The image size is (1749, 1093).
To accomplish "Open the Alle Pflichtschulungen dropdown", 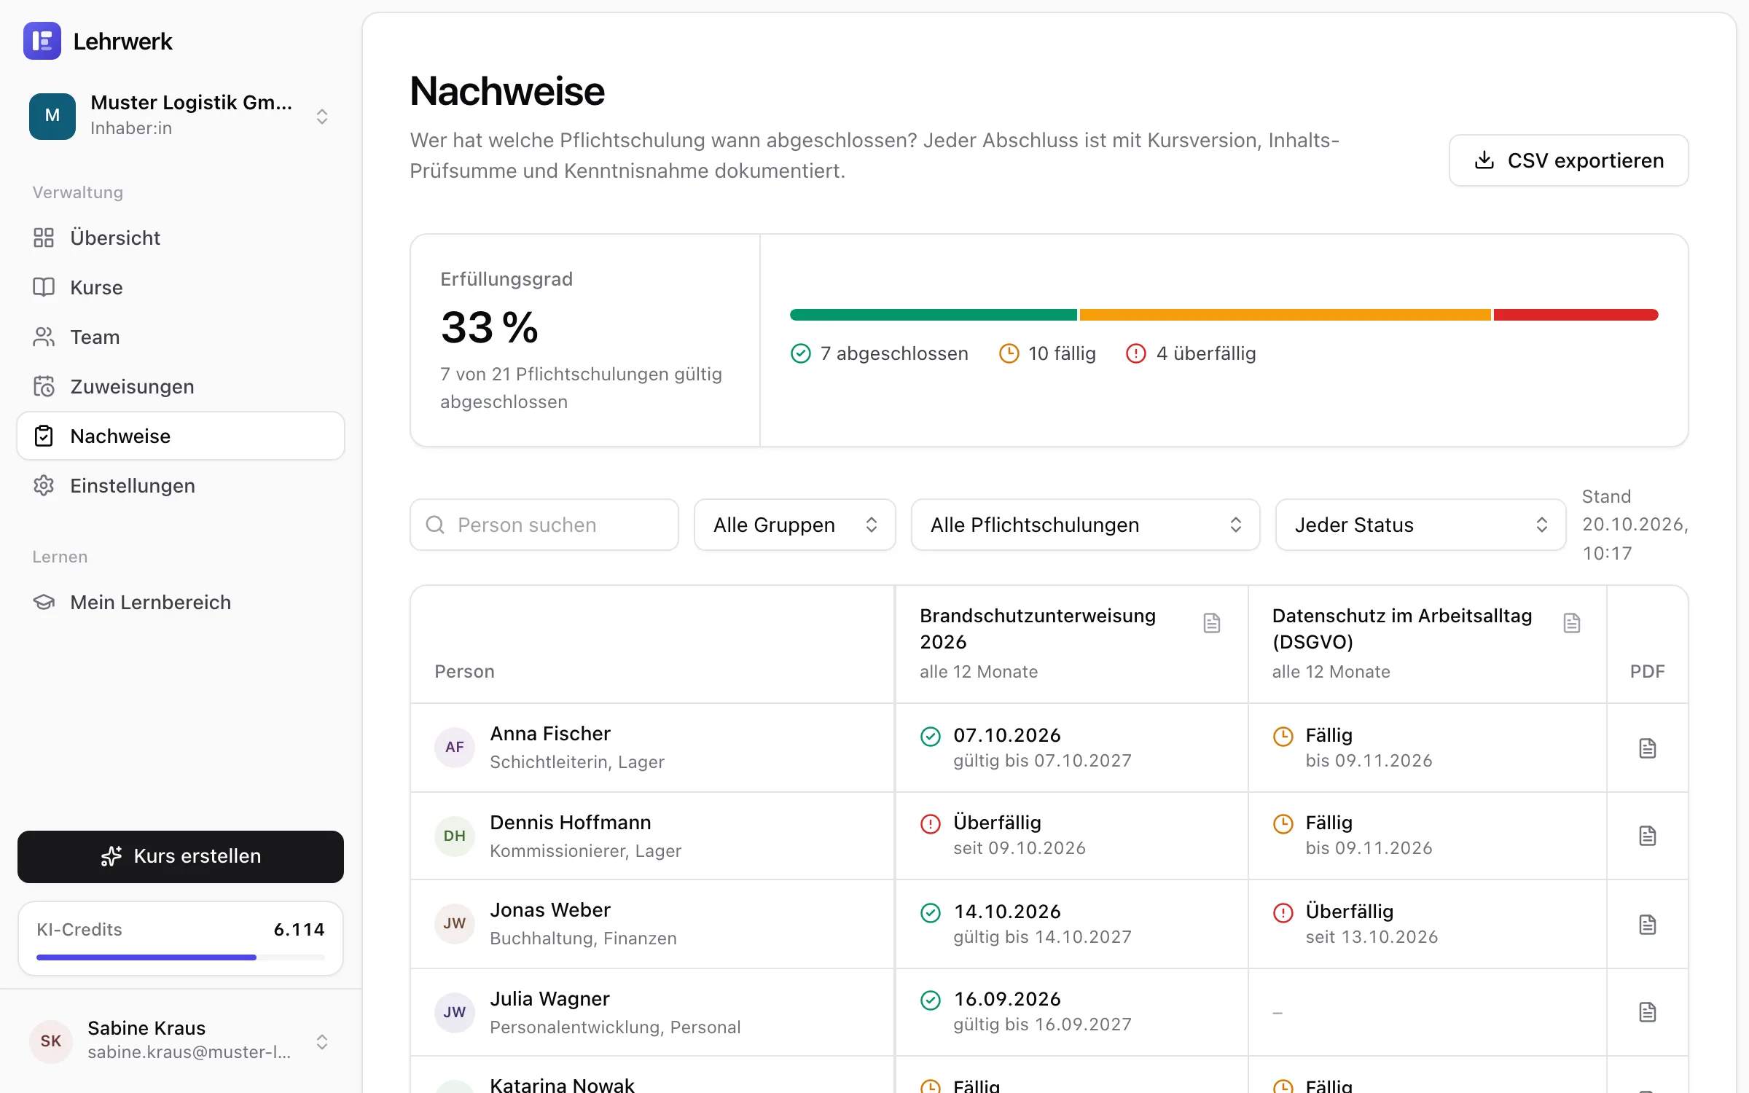I will point(1085,525).
